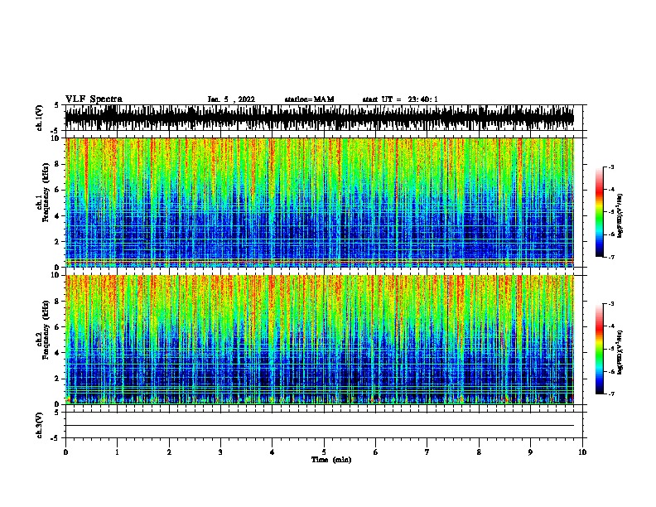
Task: Click the 10 kHz tick of ch.1 spectrogram
Action: click(x=57, y=138)
